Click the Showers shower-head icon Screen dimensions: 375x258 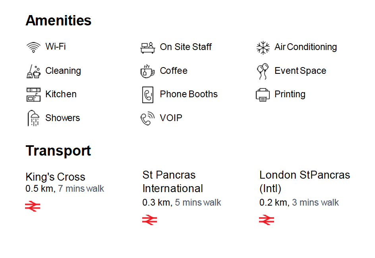coord(33,118)
